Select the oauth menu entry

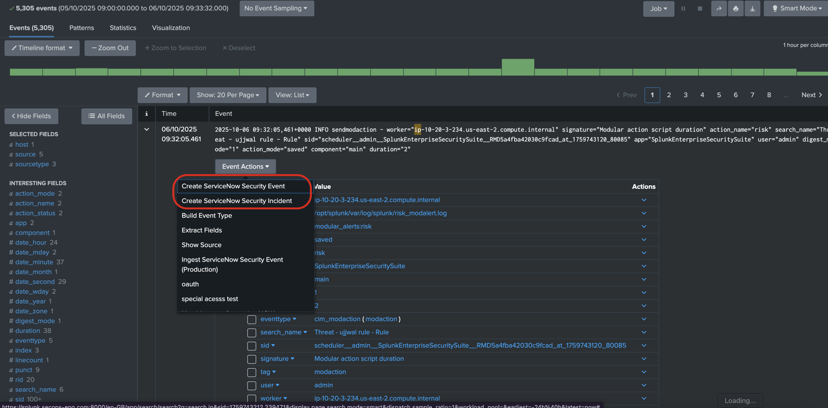pyautogui.click(x=245, y=284)
